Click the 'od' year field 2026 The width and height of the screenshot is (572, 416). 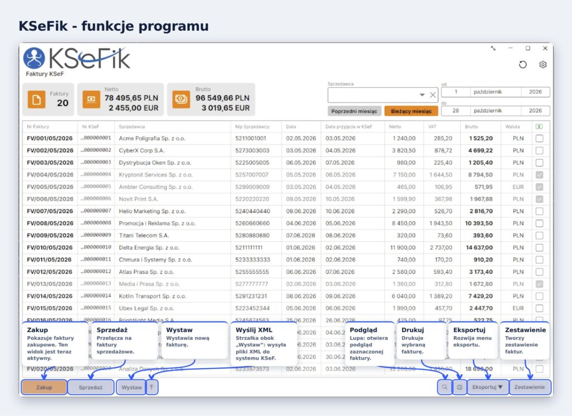535,92
